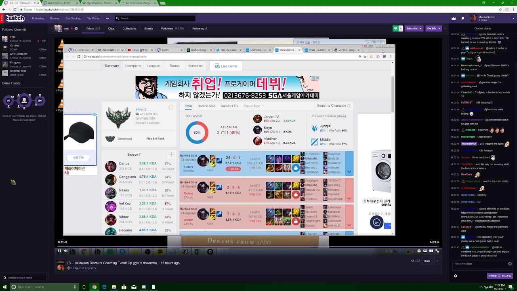Screen dimensions: 517x291
Task: Open video player settings gear
Action: 419,251
